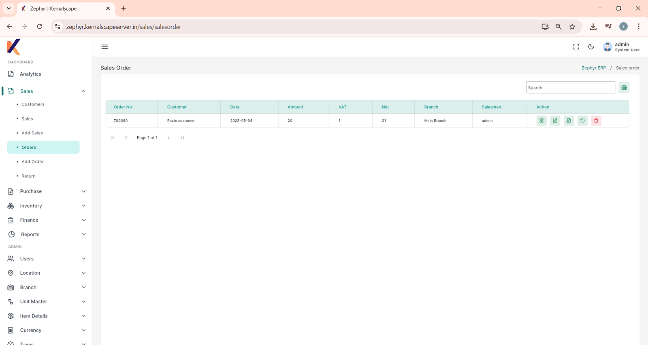Open Return under Sales
Image resolution: width=648 pixels, height=345 pixels.
pos(28,176)
